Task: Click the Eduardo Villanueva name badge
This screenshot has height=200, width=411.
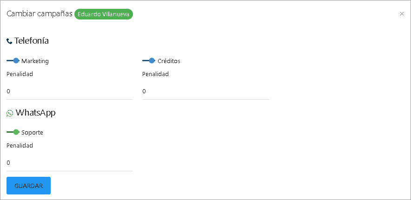Action: (x=104, y=14)
